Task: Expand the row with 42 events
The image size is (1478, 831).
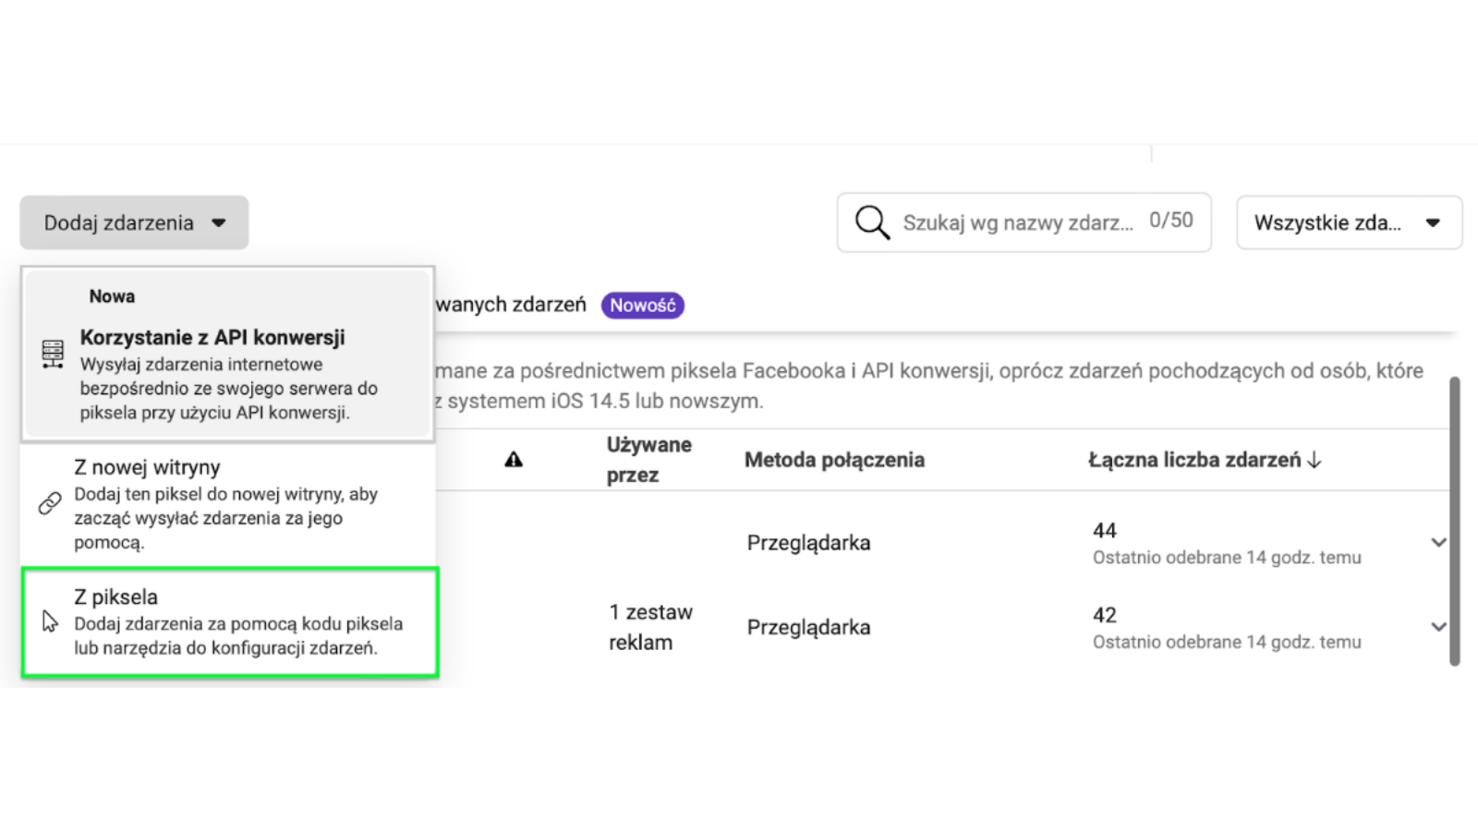Action: [1438, 627]
